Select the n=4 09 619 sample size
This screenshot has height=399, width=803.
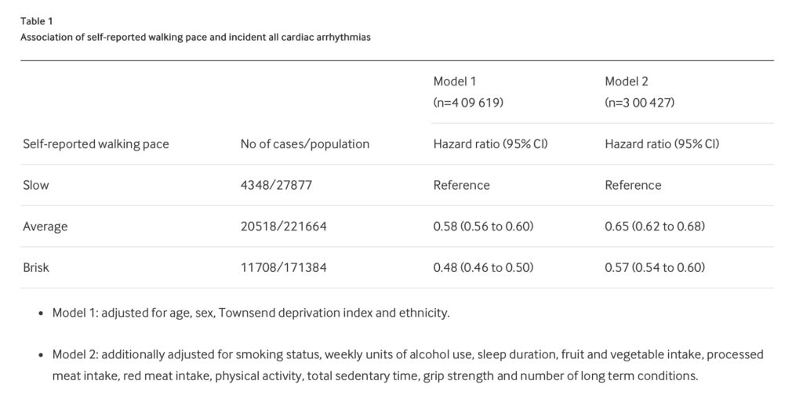(468, 103)
